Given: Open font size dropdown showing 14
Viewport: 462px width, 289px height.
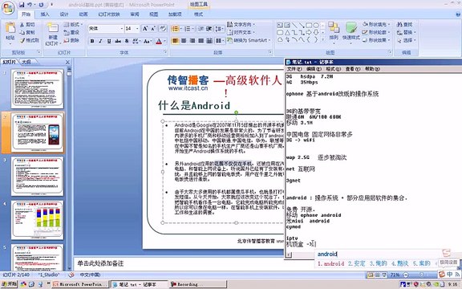Looking at the screenshot, I should (x=137, y=29).
